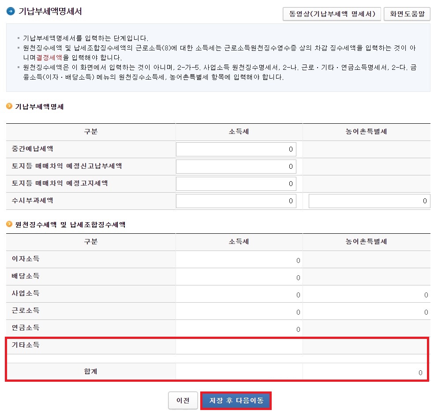Select the 배당소득 row label
The width and height of the screenshot is (434, 414).
coord(26,276)
